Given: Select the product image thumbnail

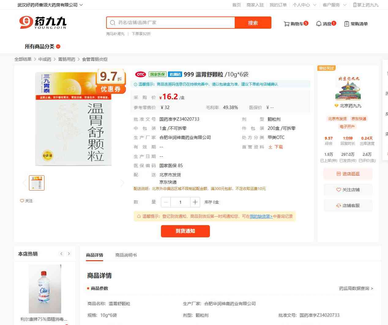Looking at the screenshot, I should pyautogui.click(x=37, y=183).
